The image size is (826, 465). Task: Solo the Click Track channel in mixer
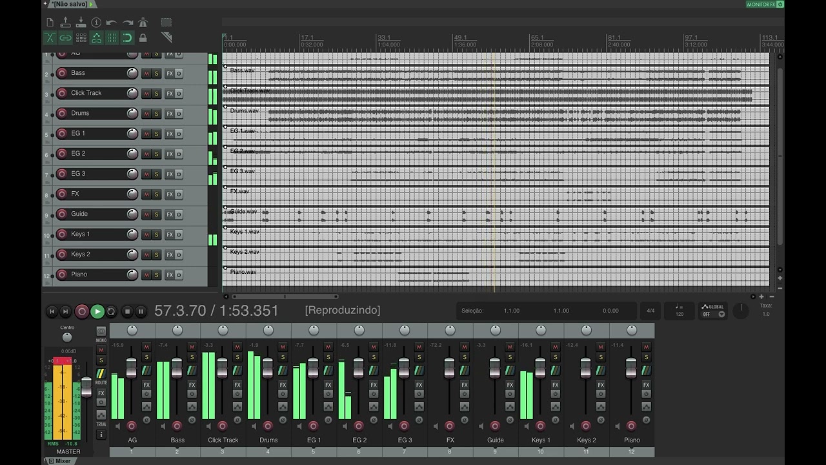pos(237,357)
